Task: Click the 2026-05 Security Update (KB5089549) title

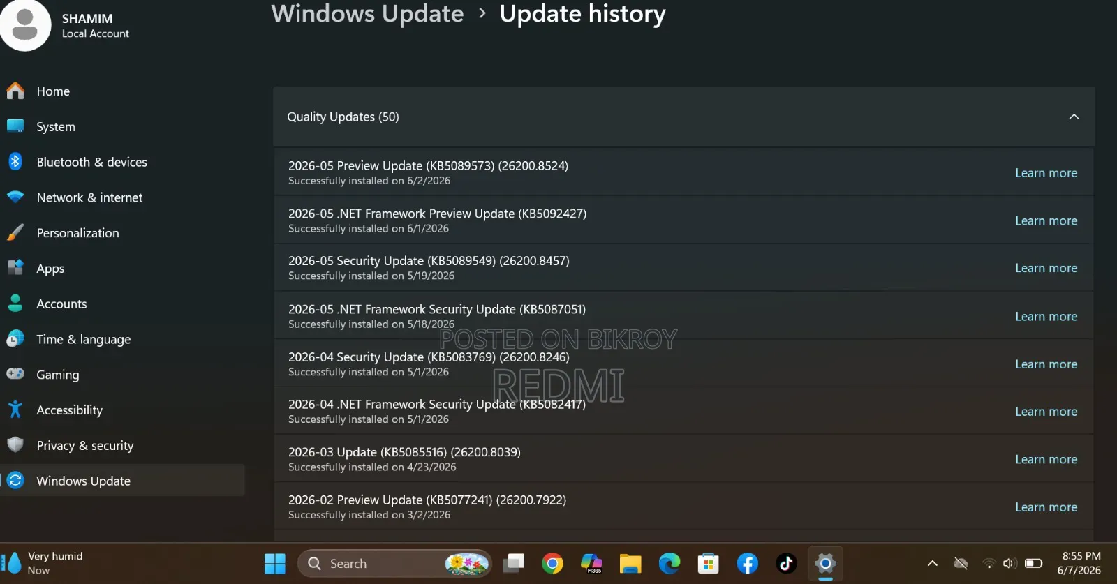Action: [429, 260]
